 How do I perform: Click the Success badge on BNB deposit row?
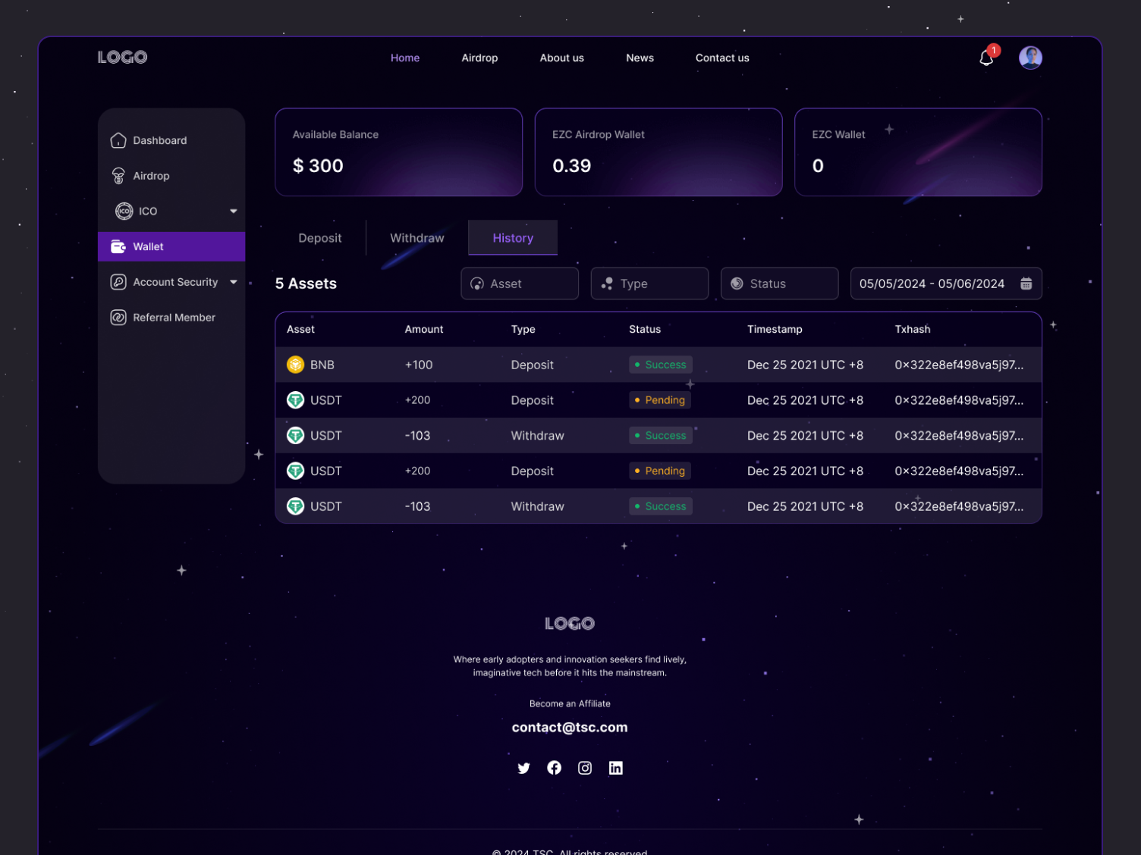660,365
